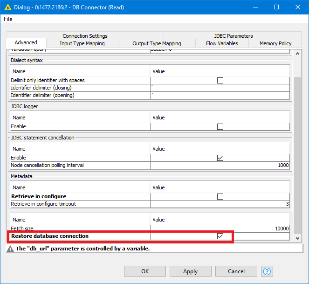Click the help question mark icon

268,271
